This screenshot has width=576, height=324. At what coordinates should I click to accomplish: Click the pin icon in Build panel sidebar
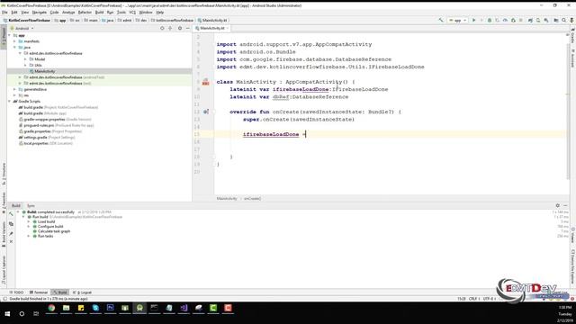(11, 233)
